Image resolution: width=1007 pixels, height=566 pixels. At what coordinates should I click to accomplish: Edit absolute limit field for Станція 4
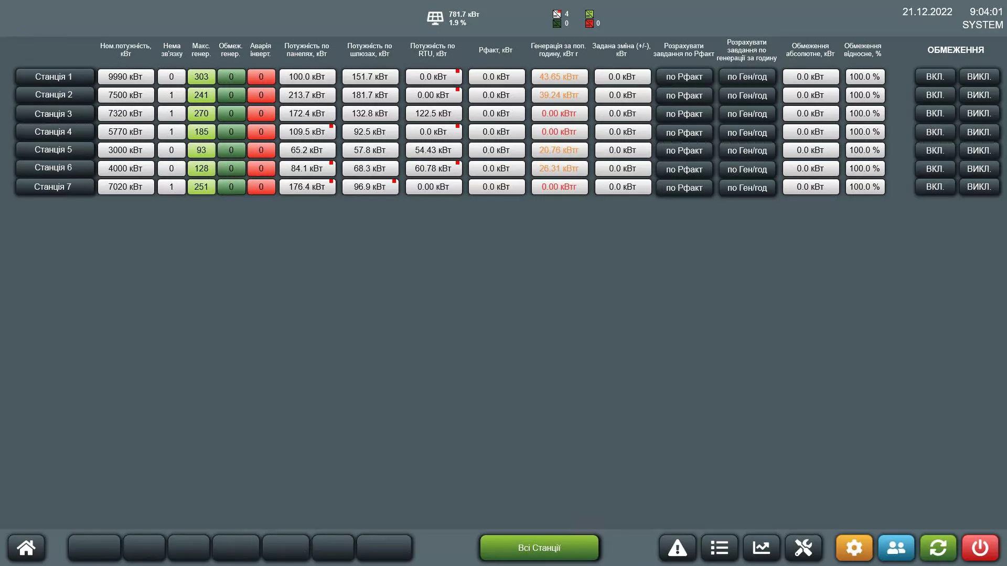(811, 132)
